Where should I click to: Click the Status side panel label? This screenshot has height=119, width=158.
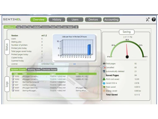pyautogui.click(x=7, y=47)
